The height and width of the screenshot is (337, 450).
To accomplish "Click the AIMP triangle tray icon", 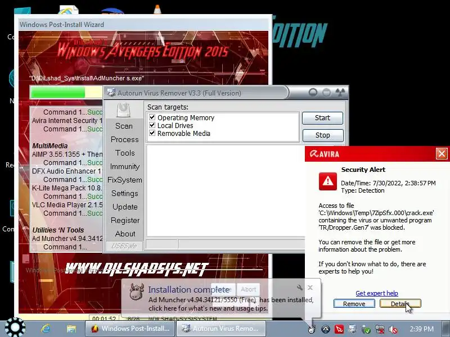I will [326, 329].
